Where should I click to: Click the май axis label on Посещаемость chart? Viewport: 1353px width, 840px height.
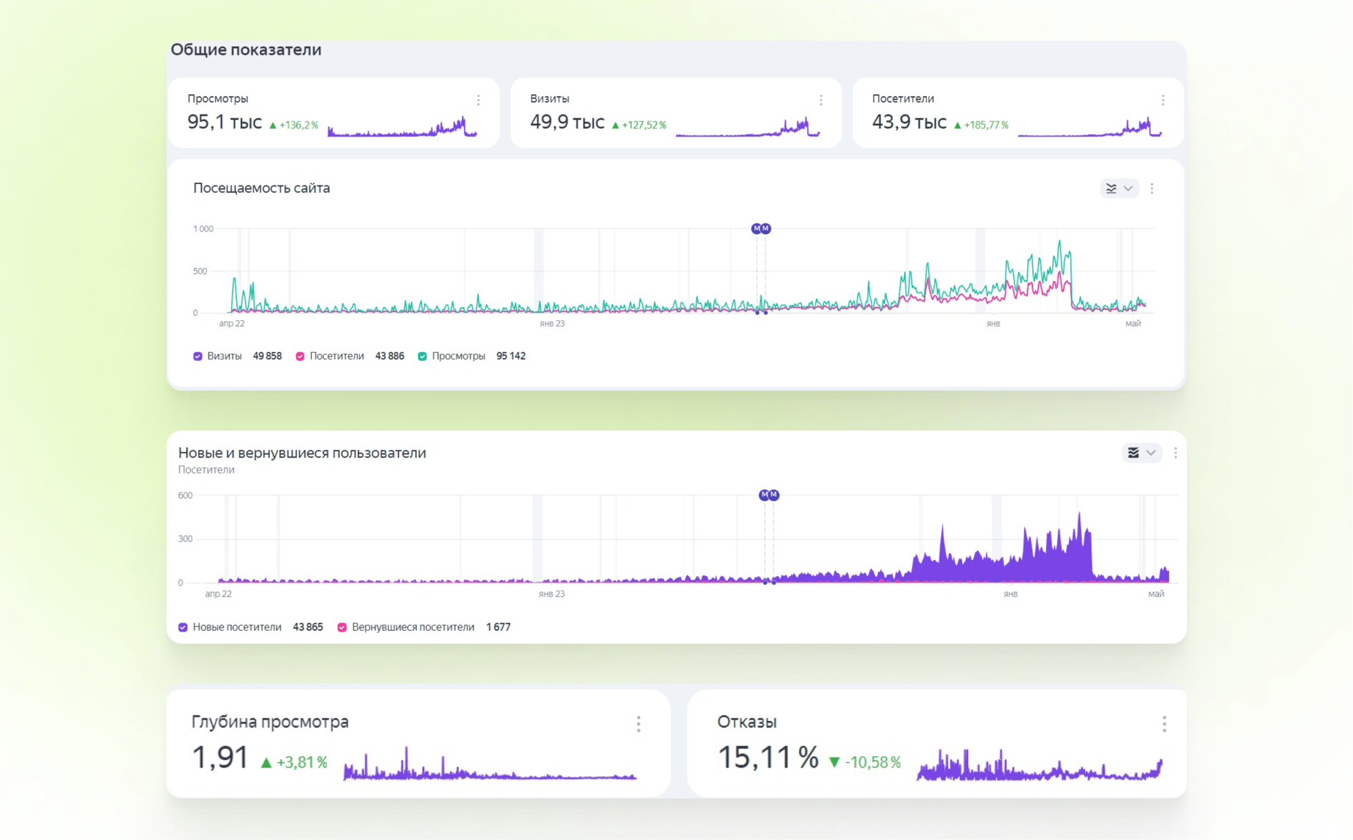tap(1133, 324)
